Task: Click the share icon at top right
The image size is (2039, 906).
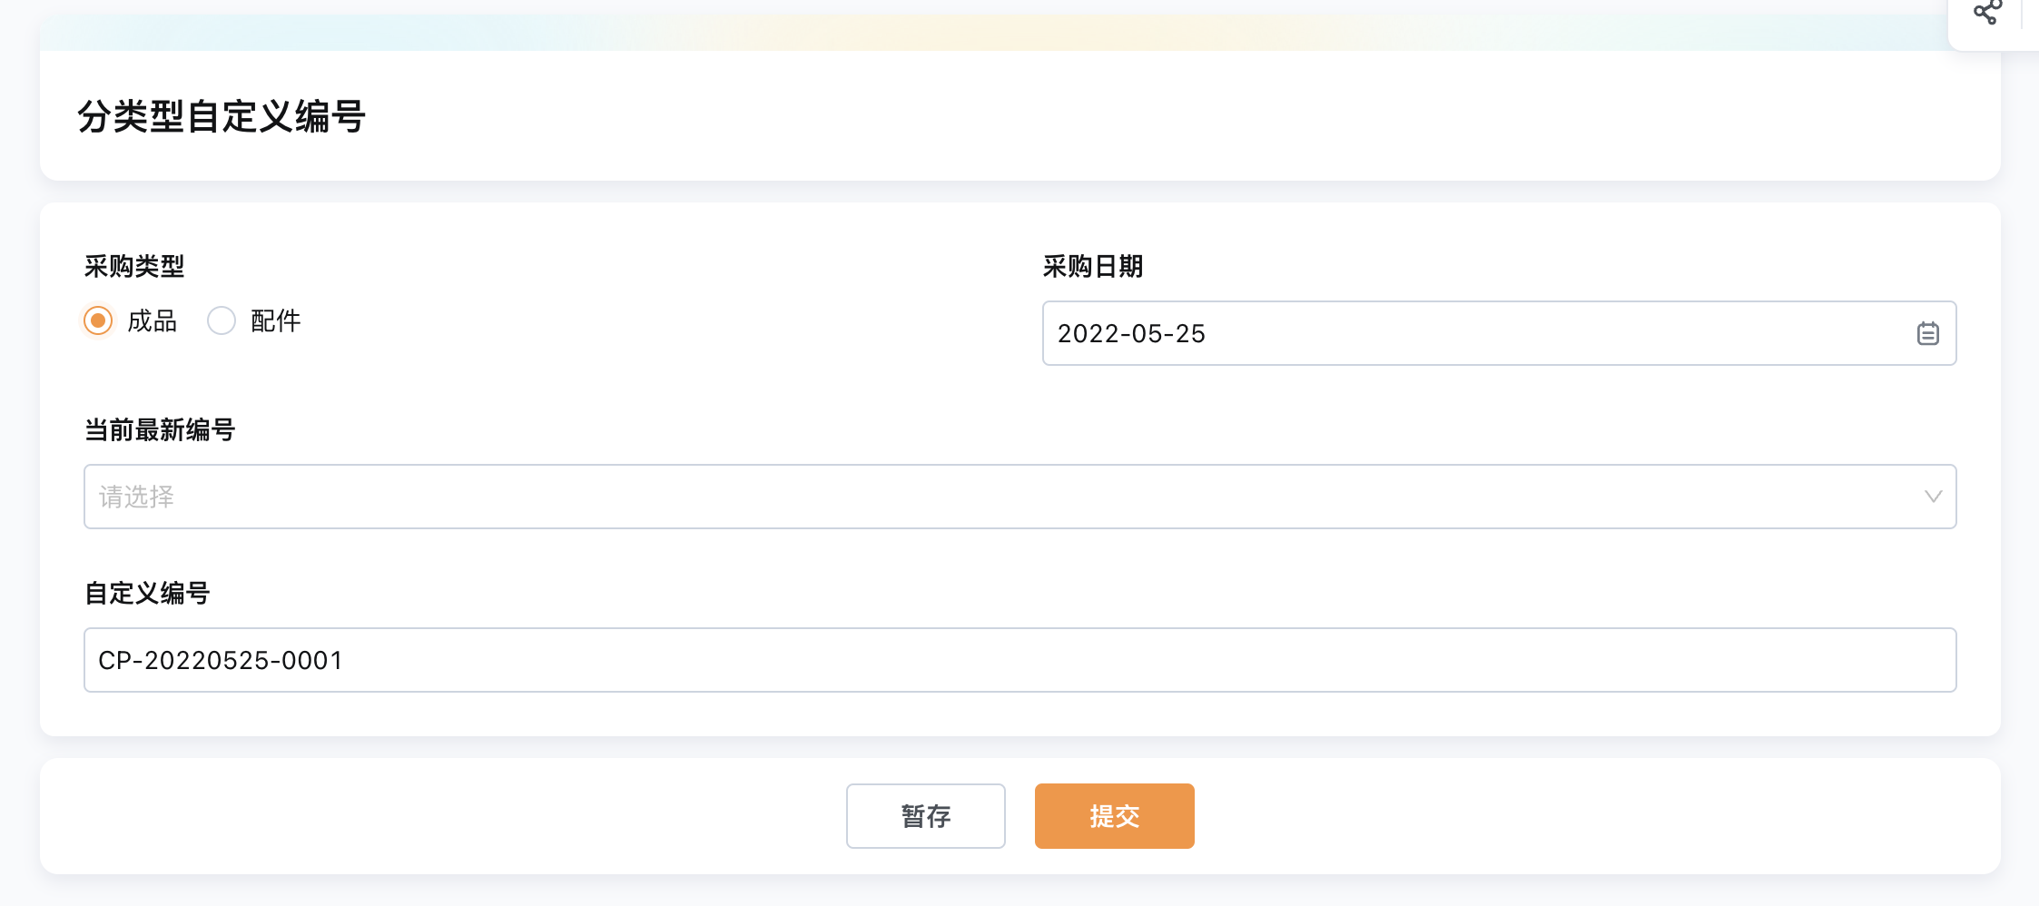Action: 1987,13
